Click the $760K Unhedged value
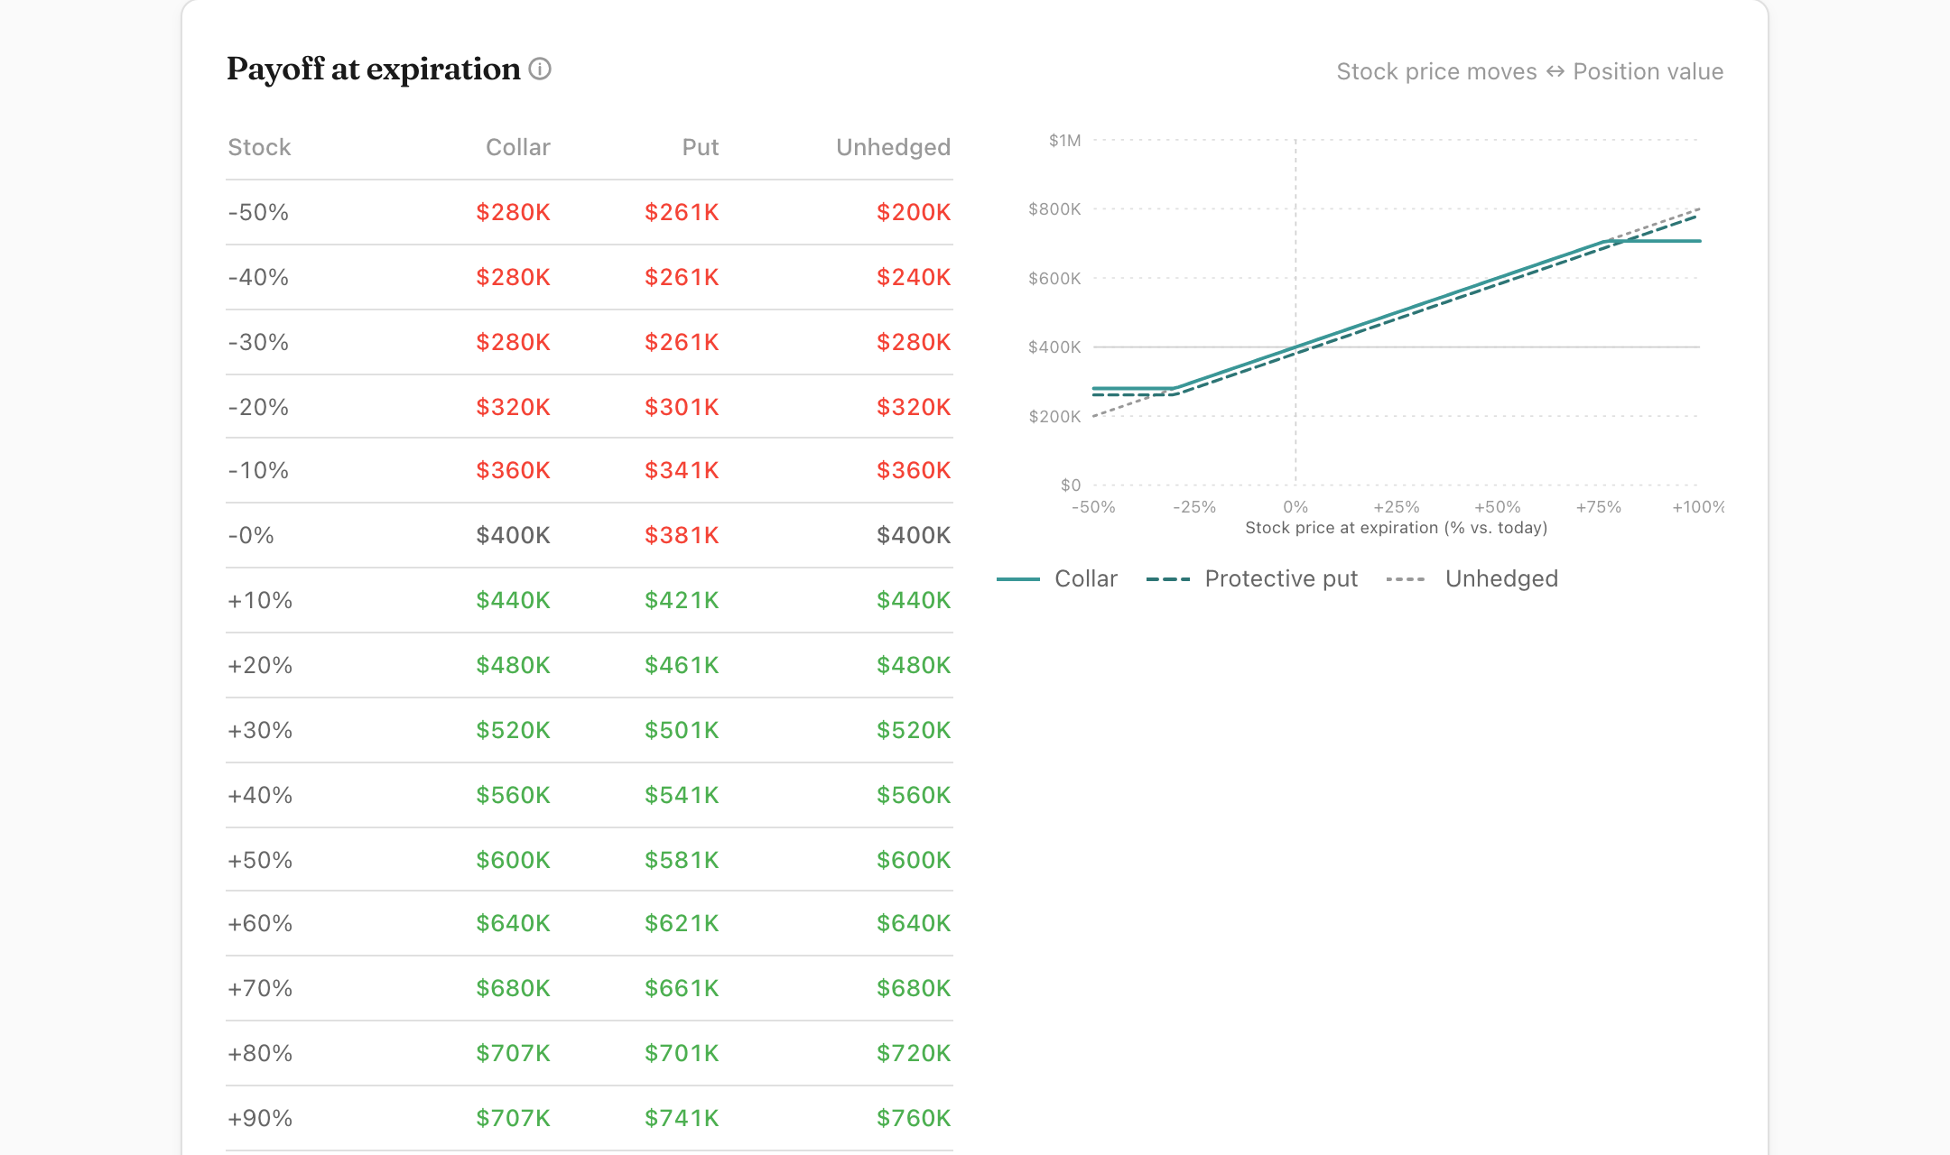1950x1155 pixels. tap(914, 1118)
